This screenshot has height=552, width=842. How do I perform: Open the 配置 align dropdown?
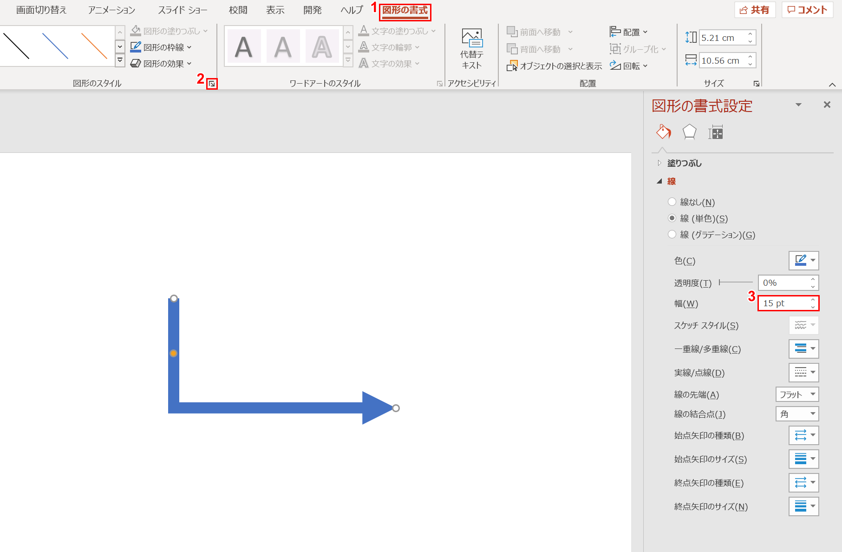click(x=629, y=32)
